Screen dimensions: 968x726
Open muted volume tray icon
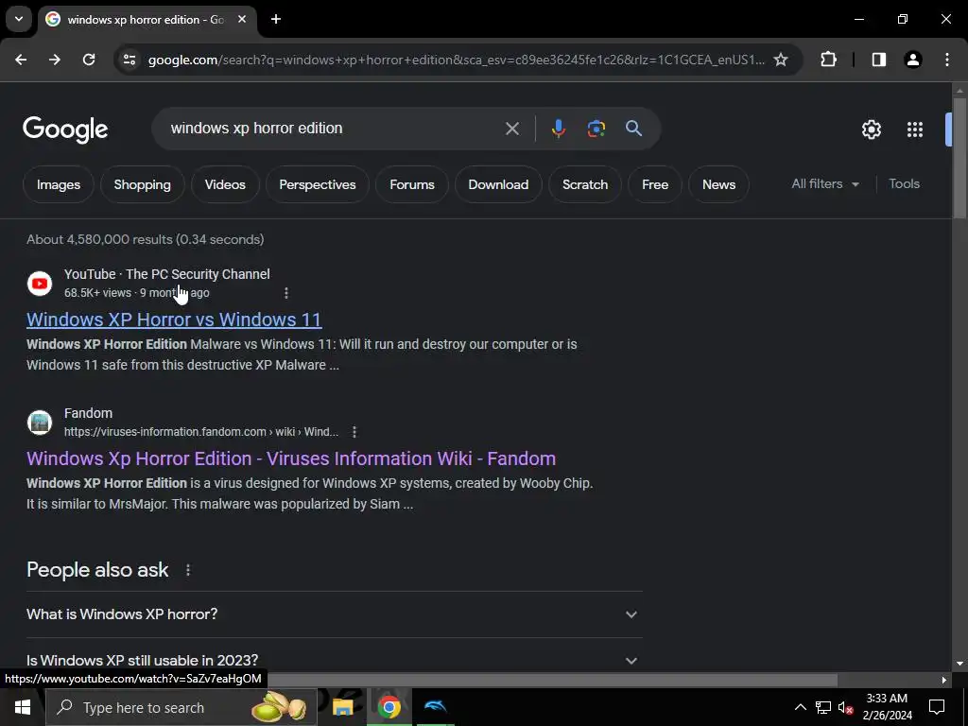coord(845,707)
